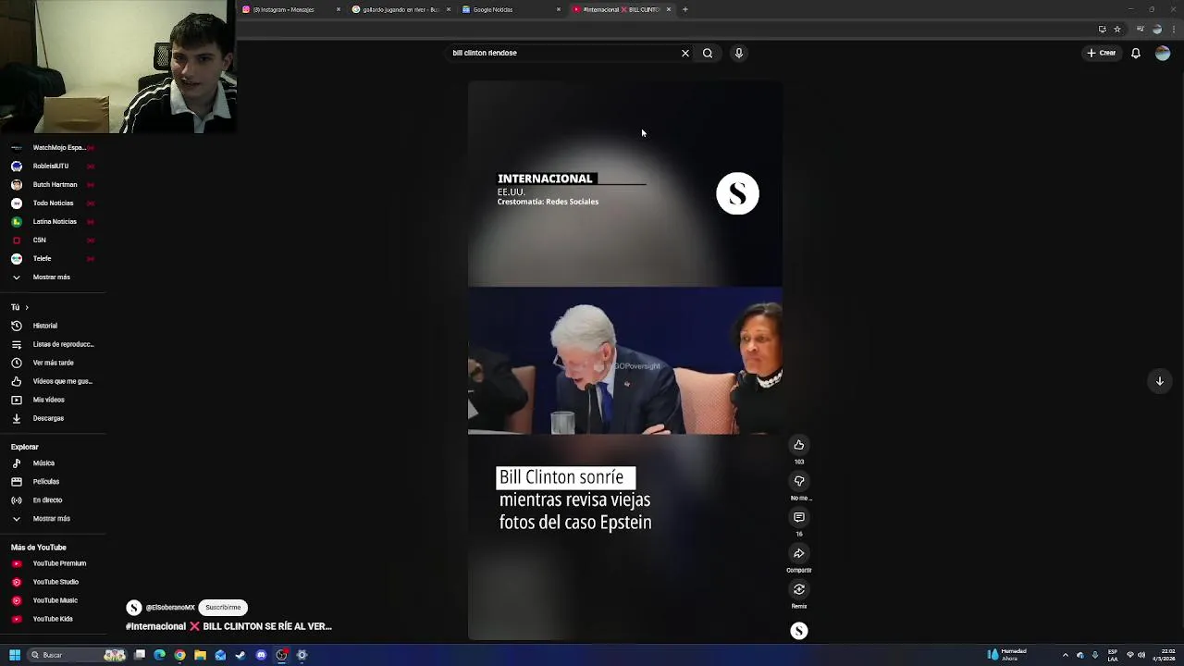
Task: Show hidden system tray icons
Action: coord(1065,655)
